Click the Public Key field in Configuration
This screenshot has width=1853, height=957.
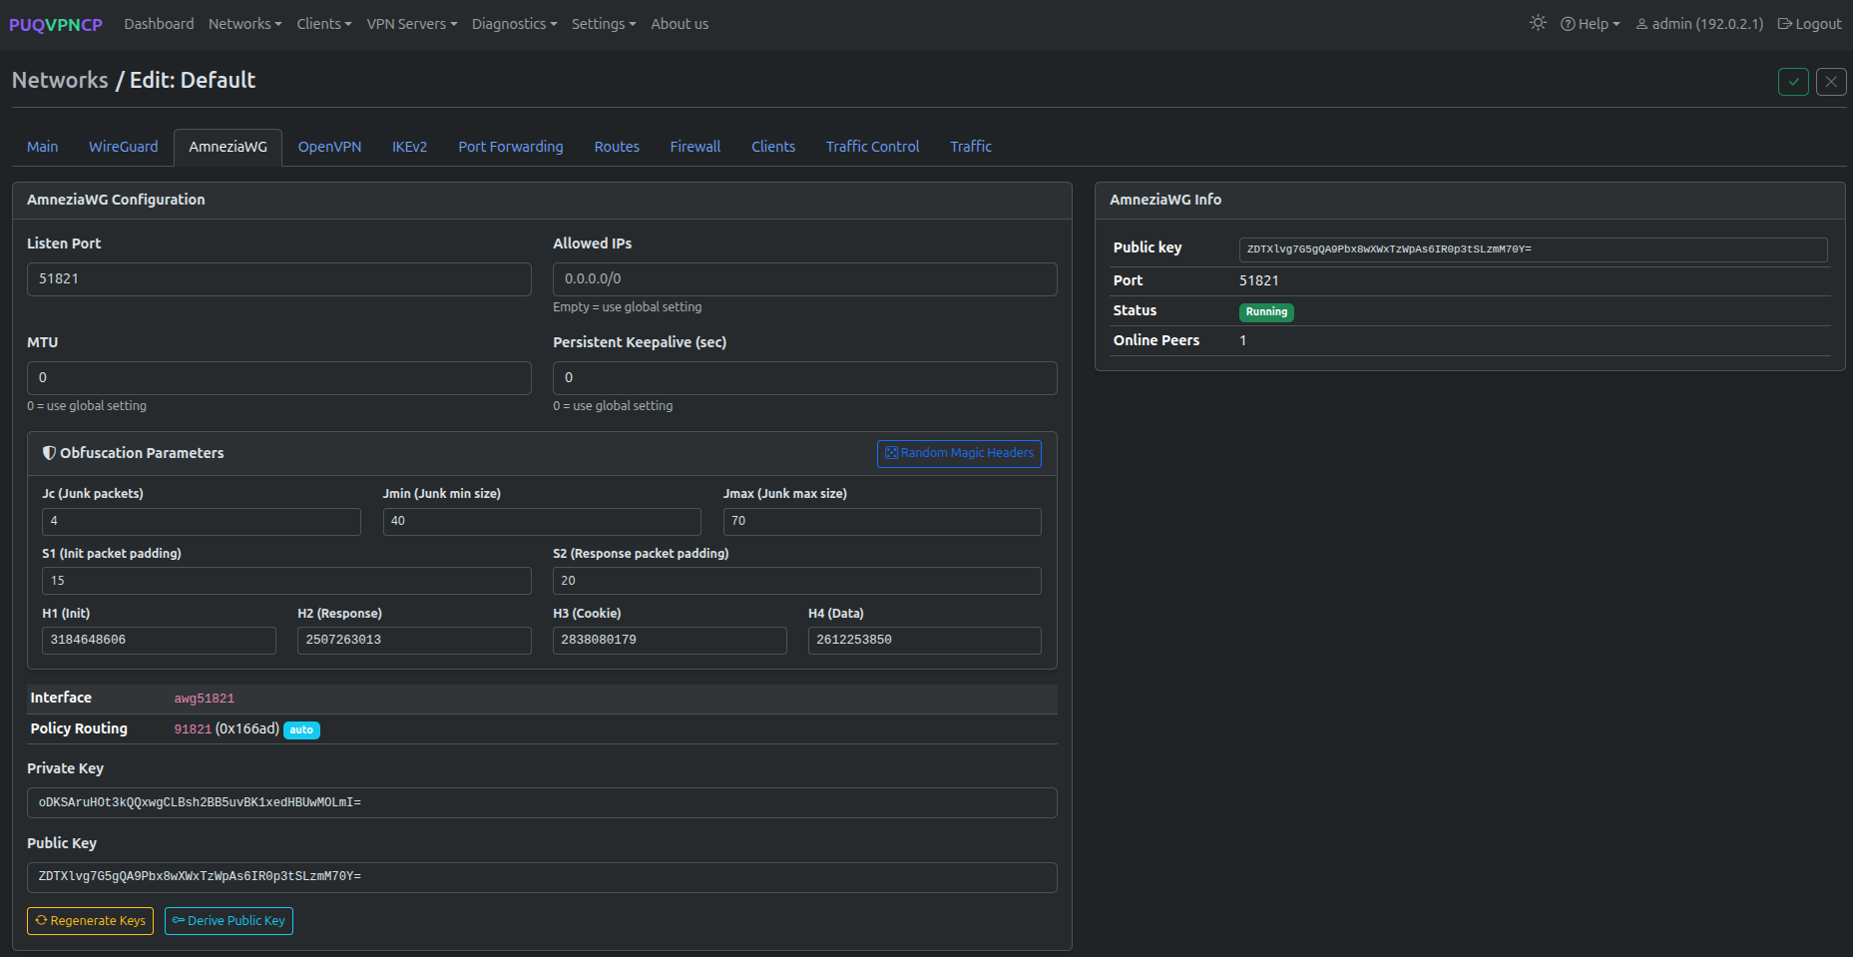pos(542,877)
